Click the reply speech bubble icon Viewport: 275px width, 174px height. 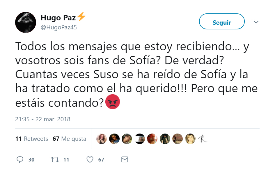point(20,159)
